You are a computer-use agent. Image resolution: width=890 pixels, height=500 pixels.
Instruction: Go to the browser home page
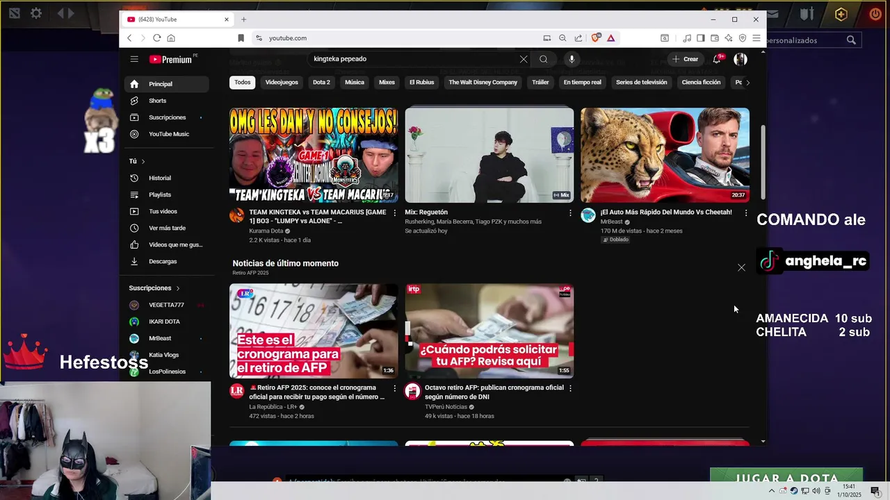[171, 38]
